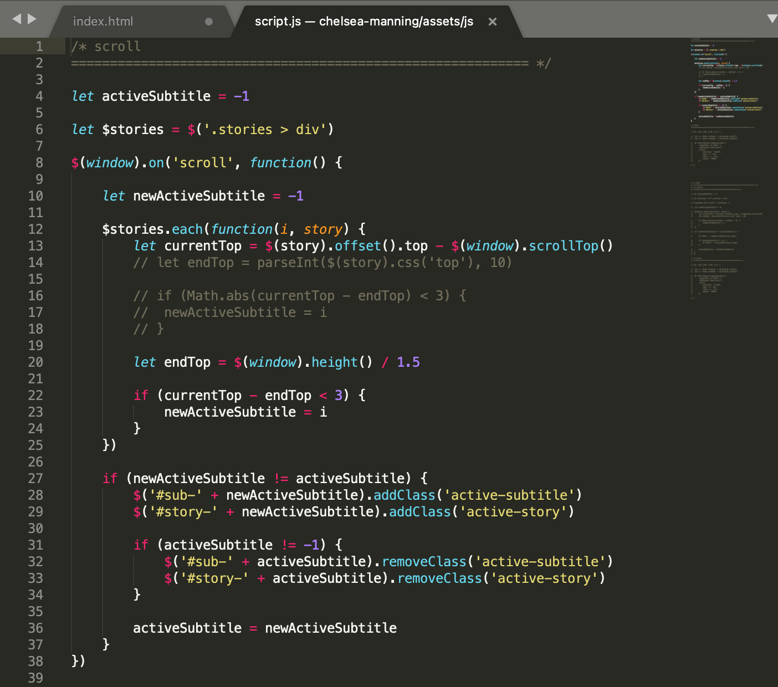Close the script.js tab
This screenshot has height=687, width=778.
tap(492, 22)
